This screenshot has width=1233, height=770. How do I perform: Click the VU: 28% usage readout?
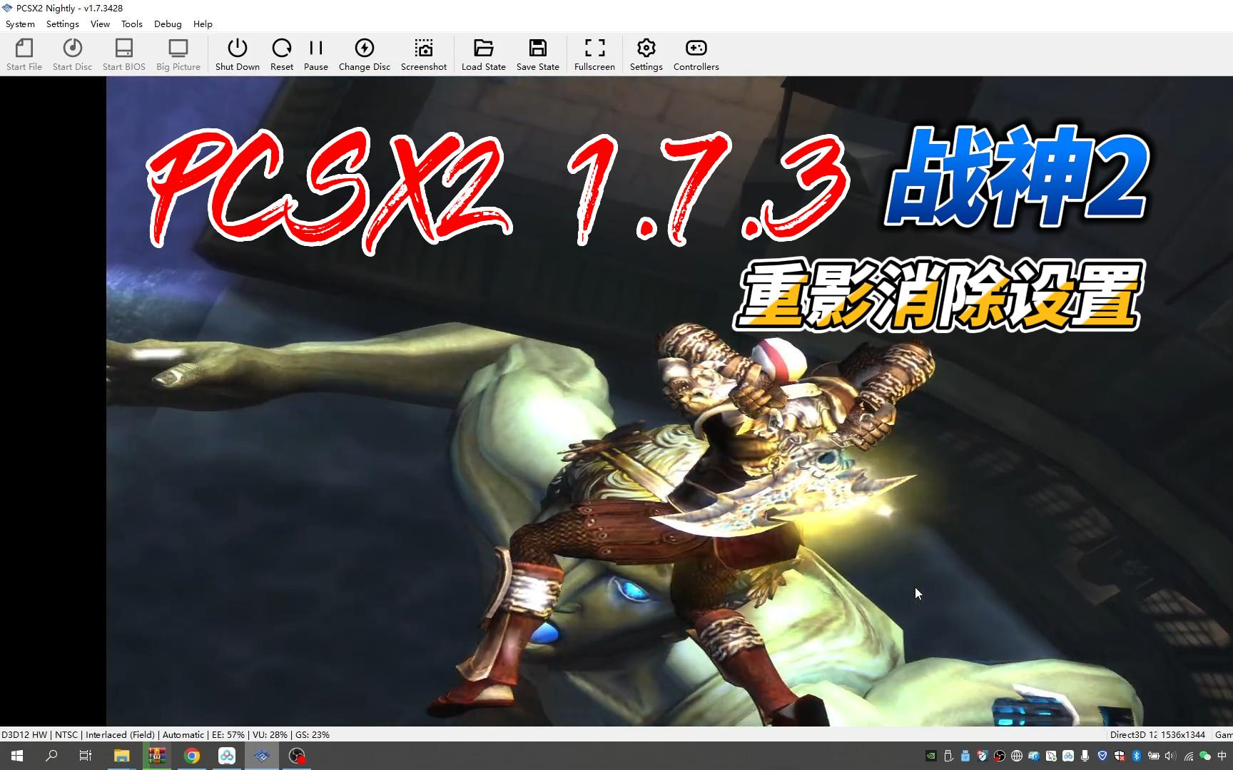[270, 734]
